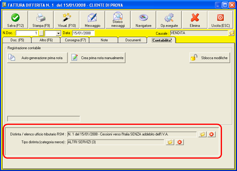Image resolution: width=237 pixels, height=171 pixels.
Task: Click Sblocca modifiche unlock button
Action: click(x=210, y=58)
